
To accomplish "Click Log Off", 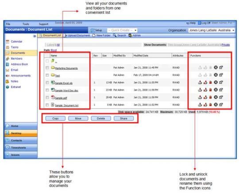I will coord(204,23).
